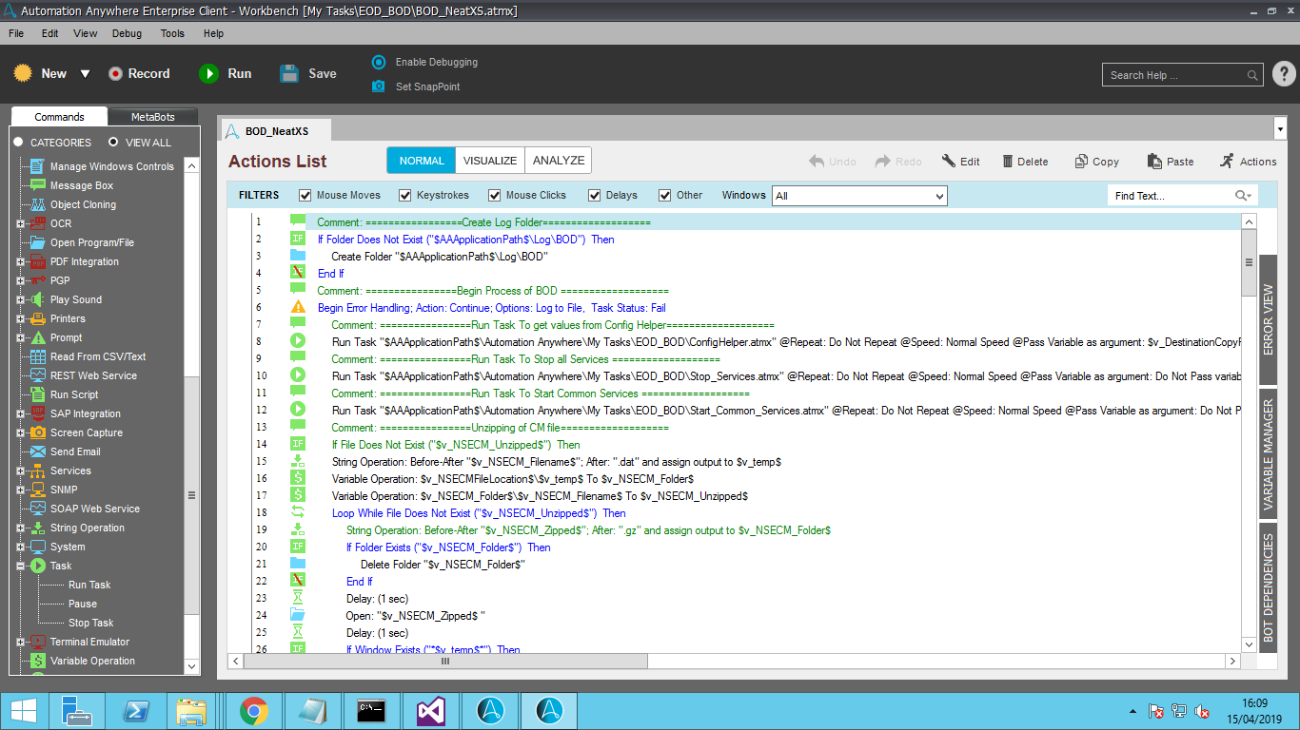
Task: Uncheck the Mouse Moves filter
Action: pyautogui.click(x=305, y=196)
